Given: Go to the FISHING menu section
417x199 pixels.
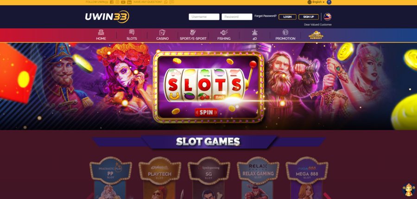Looking at the screenshot, I should [224, 35].
